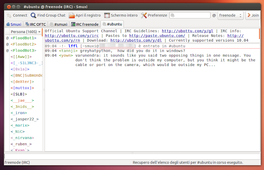Click the Recupero dell'elenco degli utenti status message
This screenshot has height=170, width=264.
point(188,162)
